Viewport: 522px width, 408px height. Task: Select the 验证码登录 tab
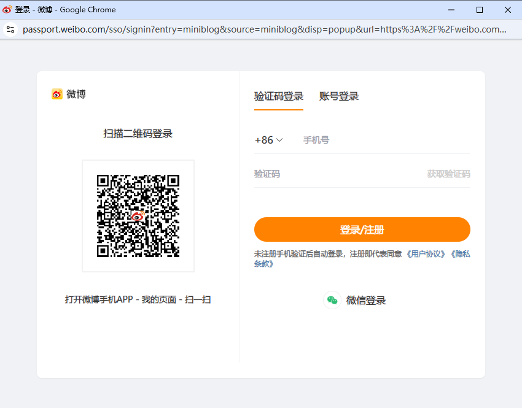tap(279, 96)
